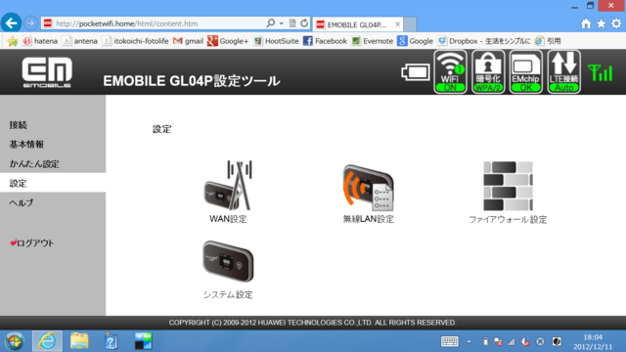Open browser tools gear icon
Image resolution: width=626 pixels, height=352 pixels.
point(616,23)
